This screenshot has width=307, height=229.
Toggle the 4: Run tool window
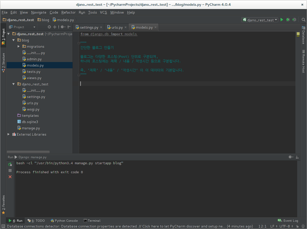pyautogui.click(x=16, y=221)
